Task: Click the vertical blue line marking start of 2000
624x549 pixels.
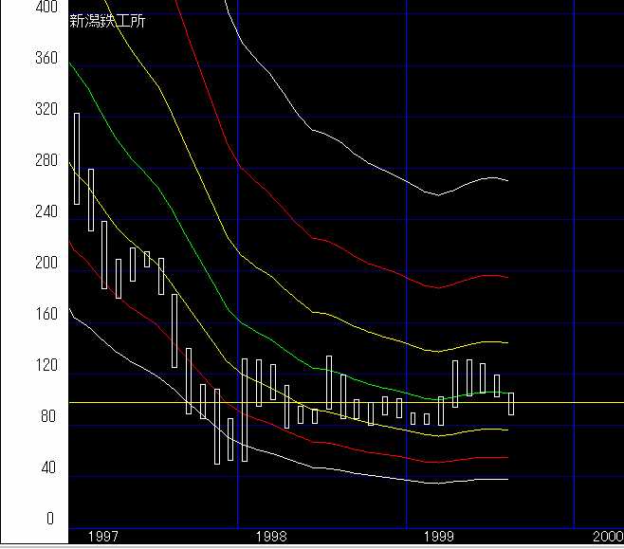Action: coord(574,284)
